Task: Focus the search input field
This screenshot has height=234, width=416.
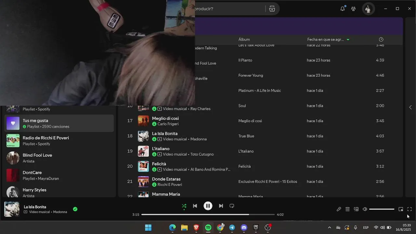Action: point(230,9)
